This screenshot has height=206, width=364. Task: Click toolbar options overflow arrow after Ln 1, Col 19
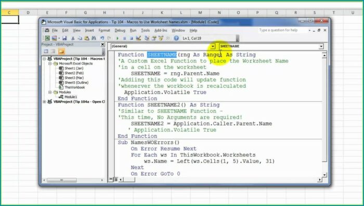[x=238, y=38]
